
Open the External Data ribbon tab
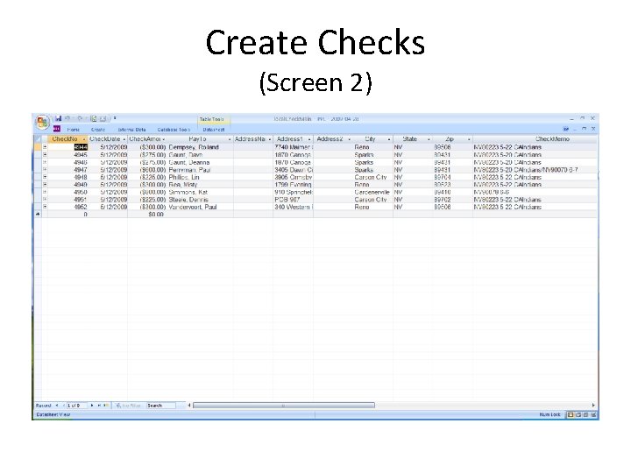[131, 130]
